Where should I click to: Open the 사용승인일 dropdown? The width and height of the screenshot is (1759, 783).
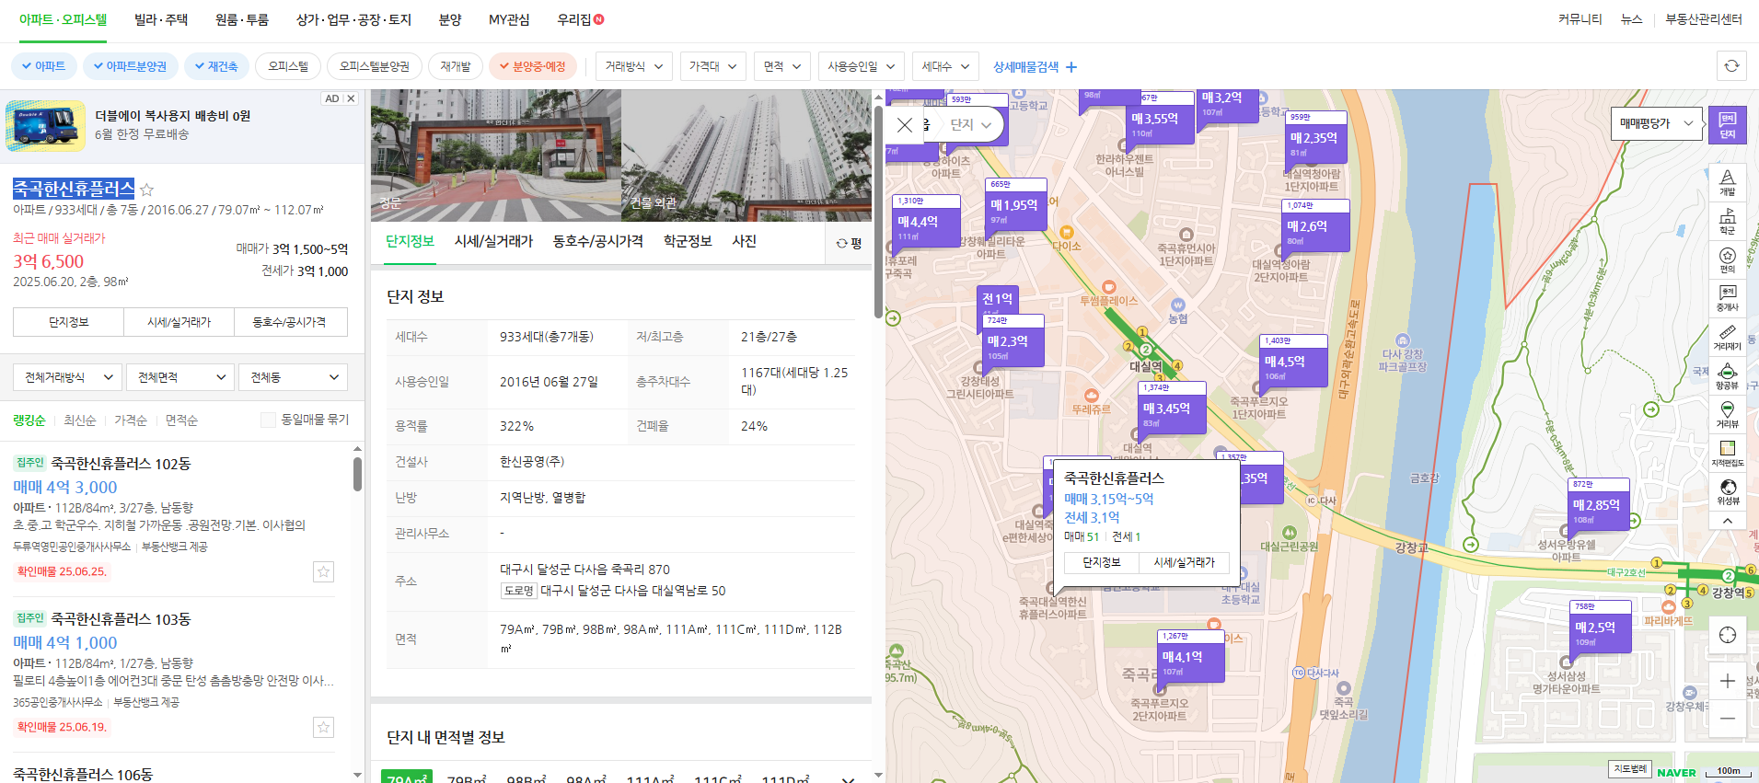tap(862, 66)
